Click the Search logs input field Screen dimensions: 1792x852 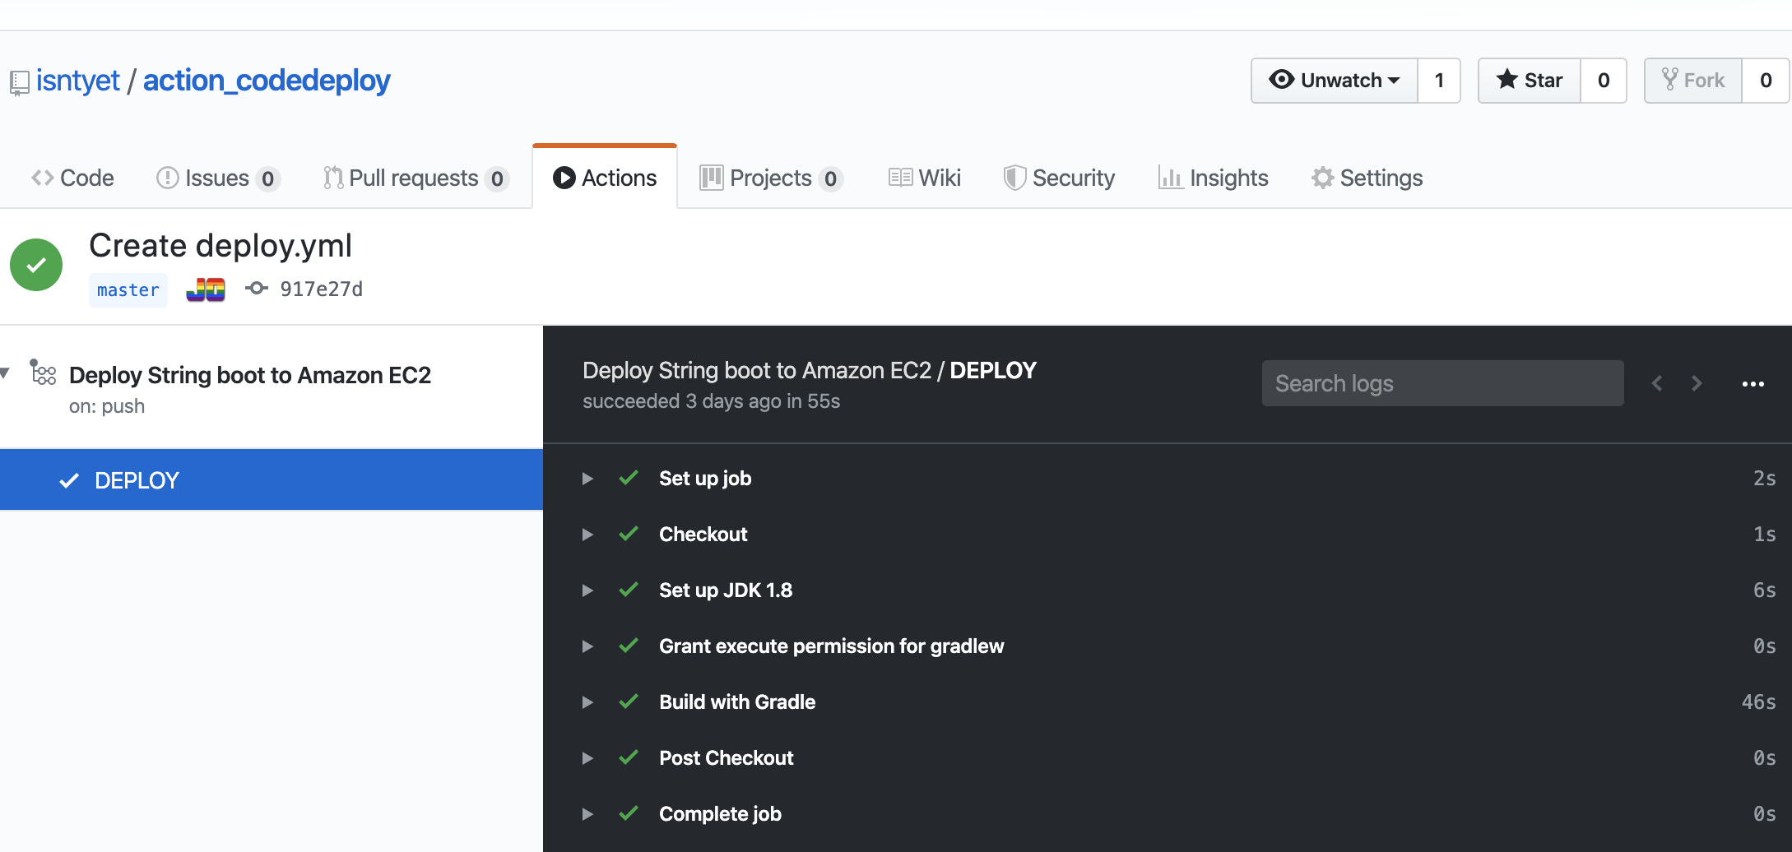coord(1443,383)
